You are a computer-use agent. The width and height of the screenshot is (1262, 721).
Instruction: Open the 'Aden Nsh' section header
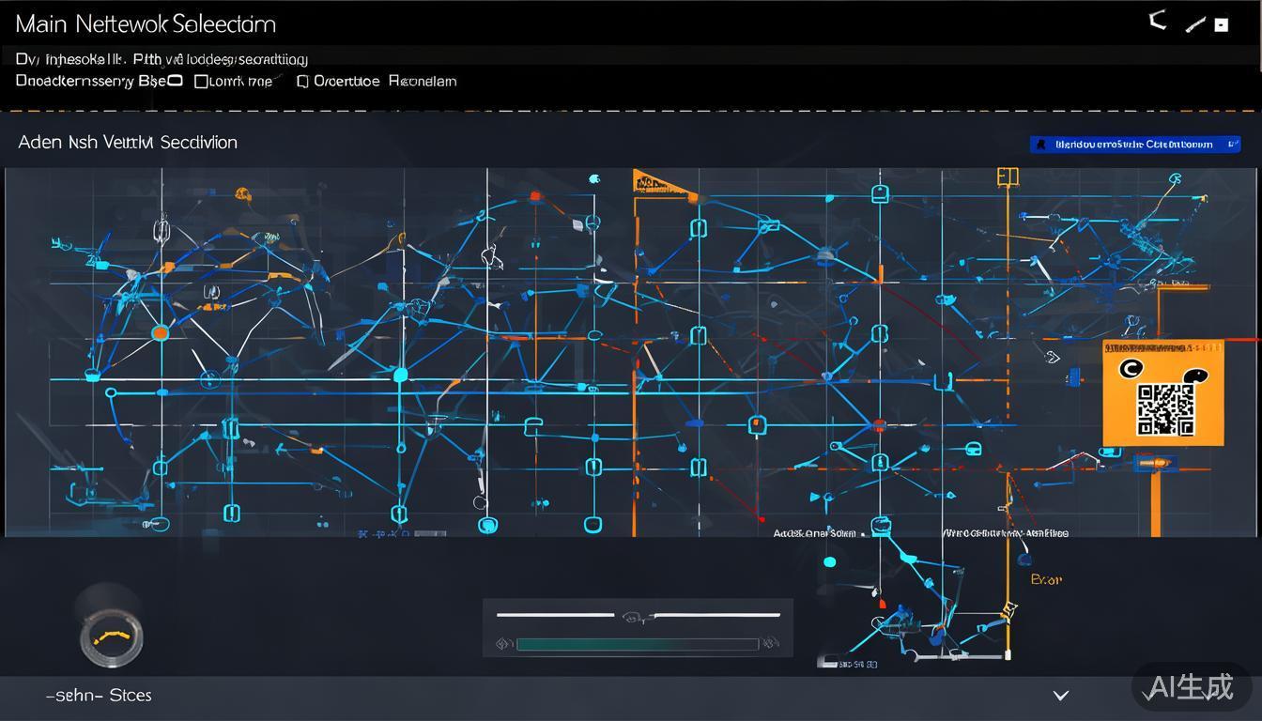click(128, 143)
